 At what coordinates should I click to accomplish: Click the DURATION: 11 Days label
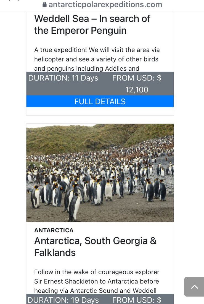[63, 78]
